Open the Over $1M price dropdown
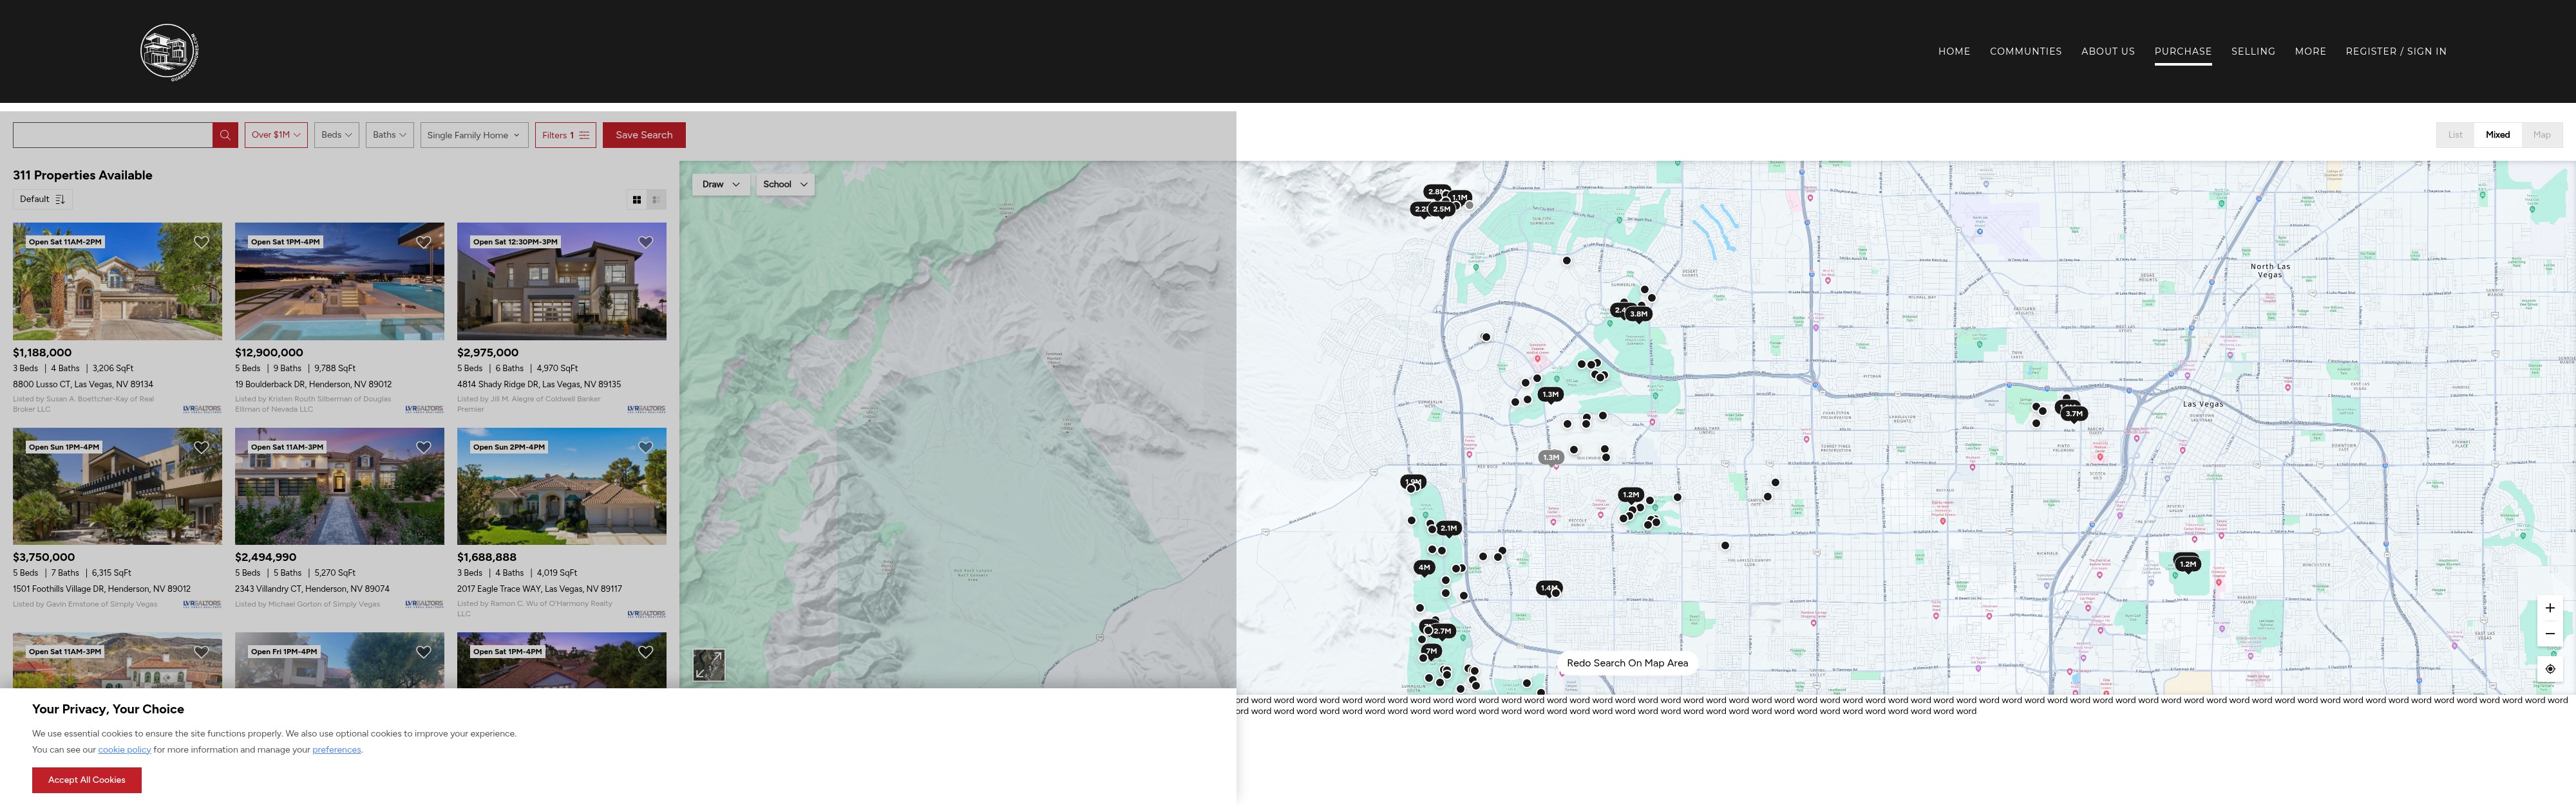Viewport: 2576px width, 806px height. (276, 135)
